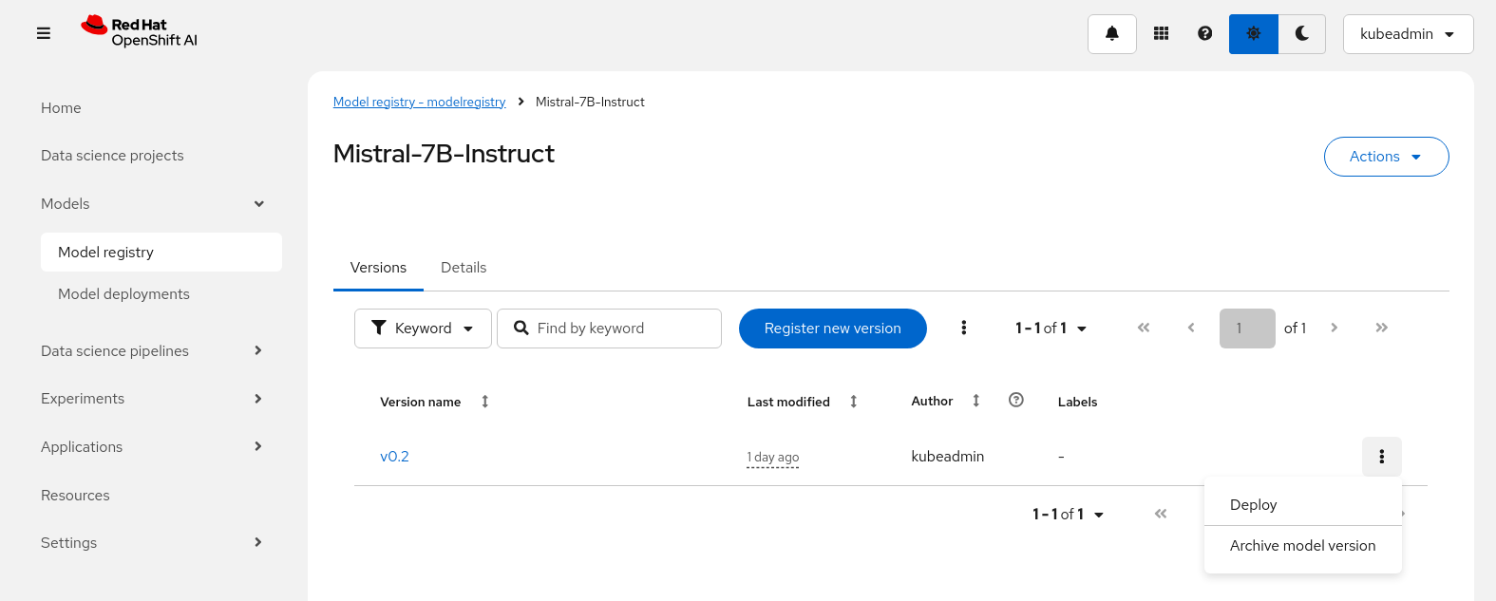Screen dimensions: 1496x601
Task: Switch to dark theme
Action: (x=1301, y=34)
